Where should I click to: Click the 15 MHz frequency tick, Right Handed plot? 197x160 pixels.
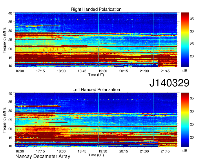[x=10, y=58]
